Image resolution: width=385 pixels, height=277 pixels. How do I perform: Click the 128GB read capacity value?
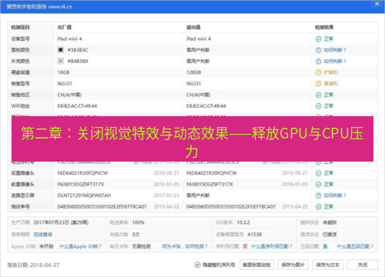click(x=194, y=72)
